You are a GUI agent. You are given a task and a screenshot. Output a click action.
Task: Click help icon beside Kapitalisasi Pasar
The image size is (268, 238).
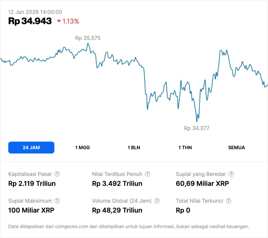(x=57, y=174)
